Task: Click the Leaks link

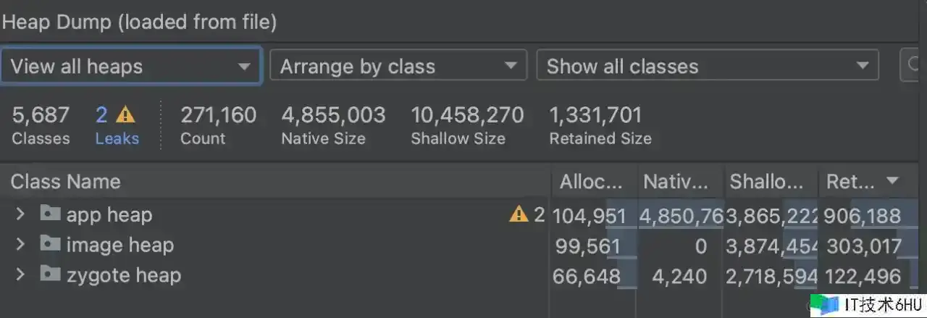Action: click(x=117, y=138)
